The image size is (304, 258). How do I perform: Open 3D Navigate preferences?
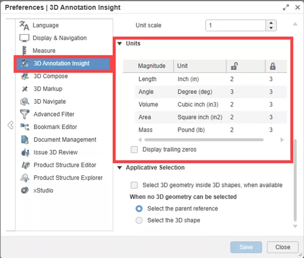coord(50,101)
